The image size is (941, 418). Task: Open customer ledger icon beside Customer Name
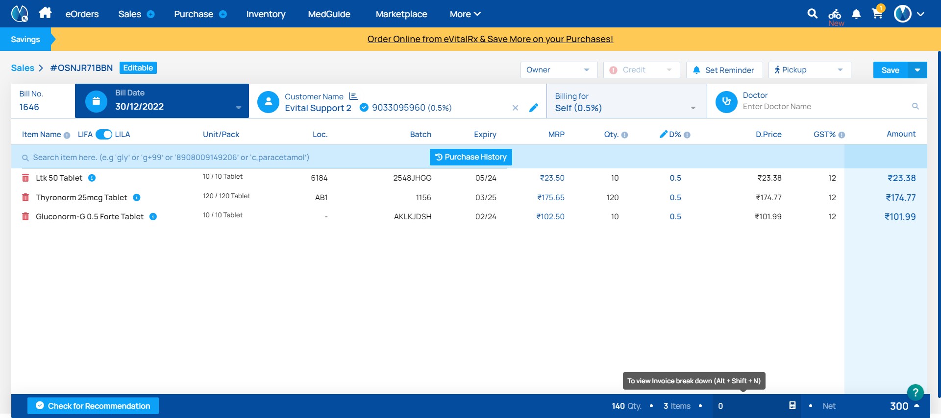pos(353,96)
